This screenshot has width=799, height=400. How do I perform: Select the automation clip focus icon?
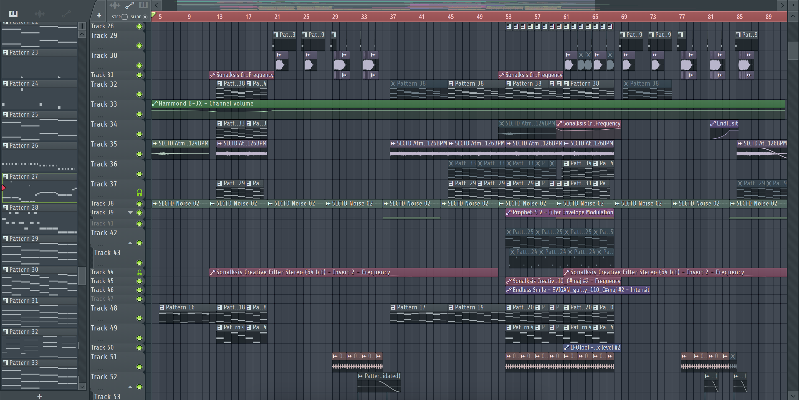(130, 5)
